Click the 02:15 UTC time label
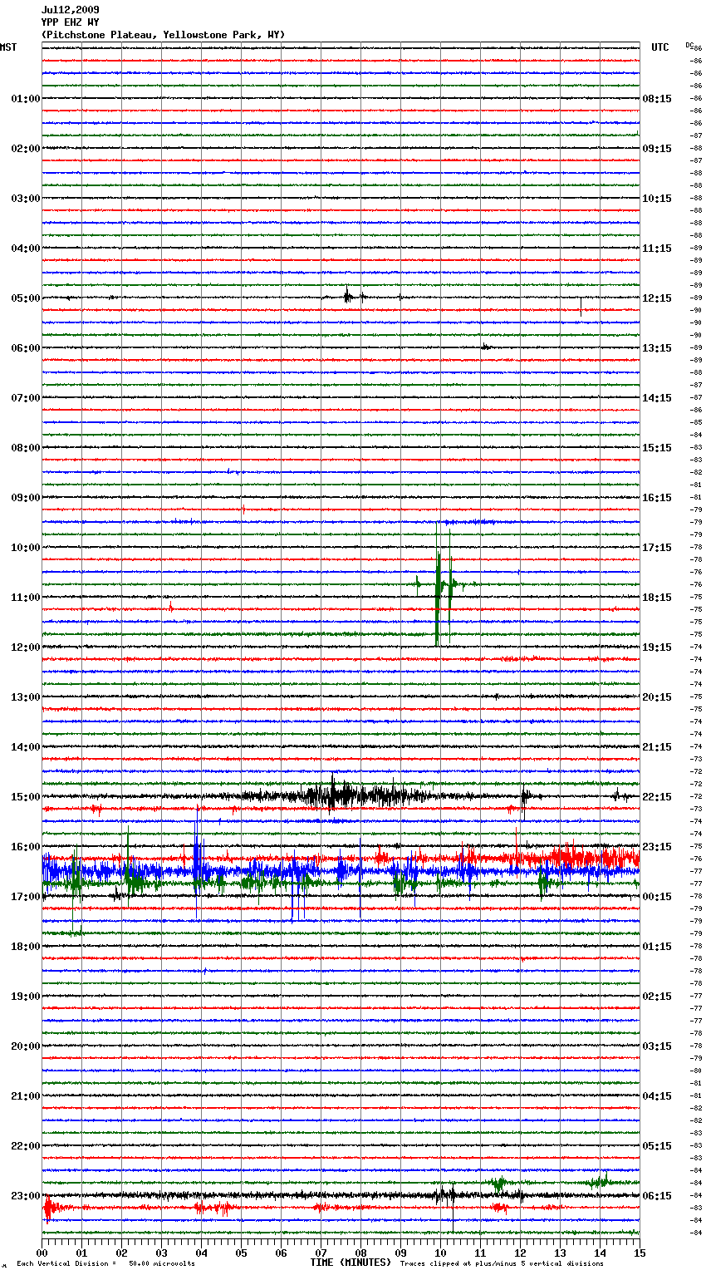 pos(657,997)
